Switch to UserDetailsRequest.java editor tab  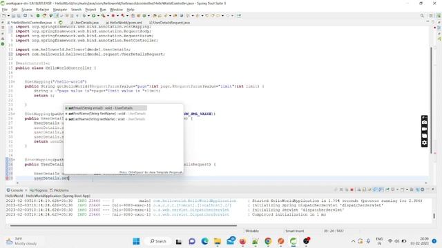point(170,23)
